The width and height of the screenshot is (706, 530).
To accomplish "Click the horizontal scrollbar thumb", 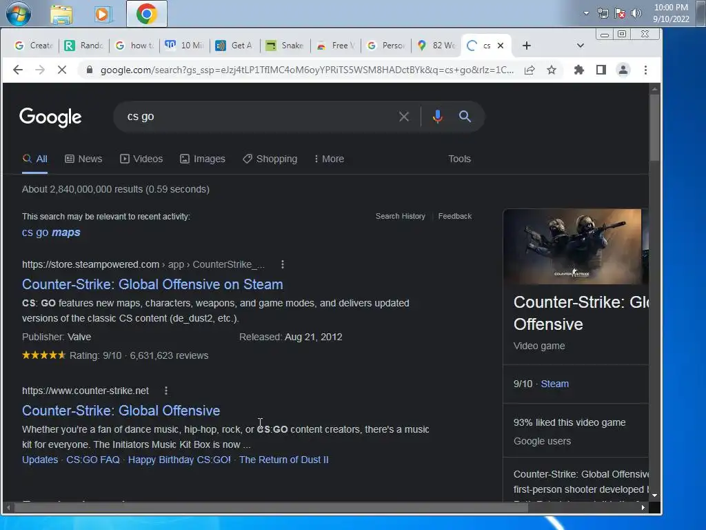I will tap(271, 507).
